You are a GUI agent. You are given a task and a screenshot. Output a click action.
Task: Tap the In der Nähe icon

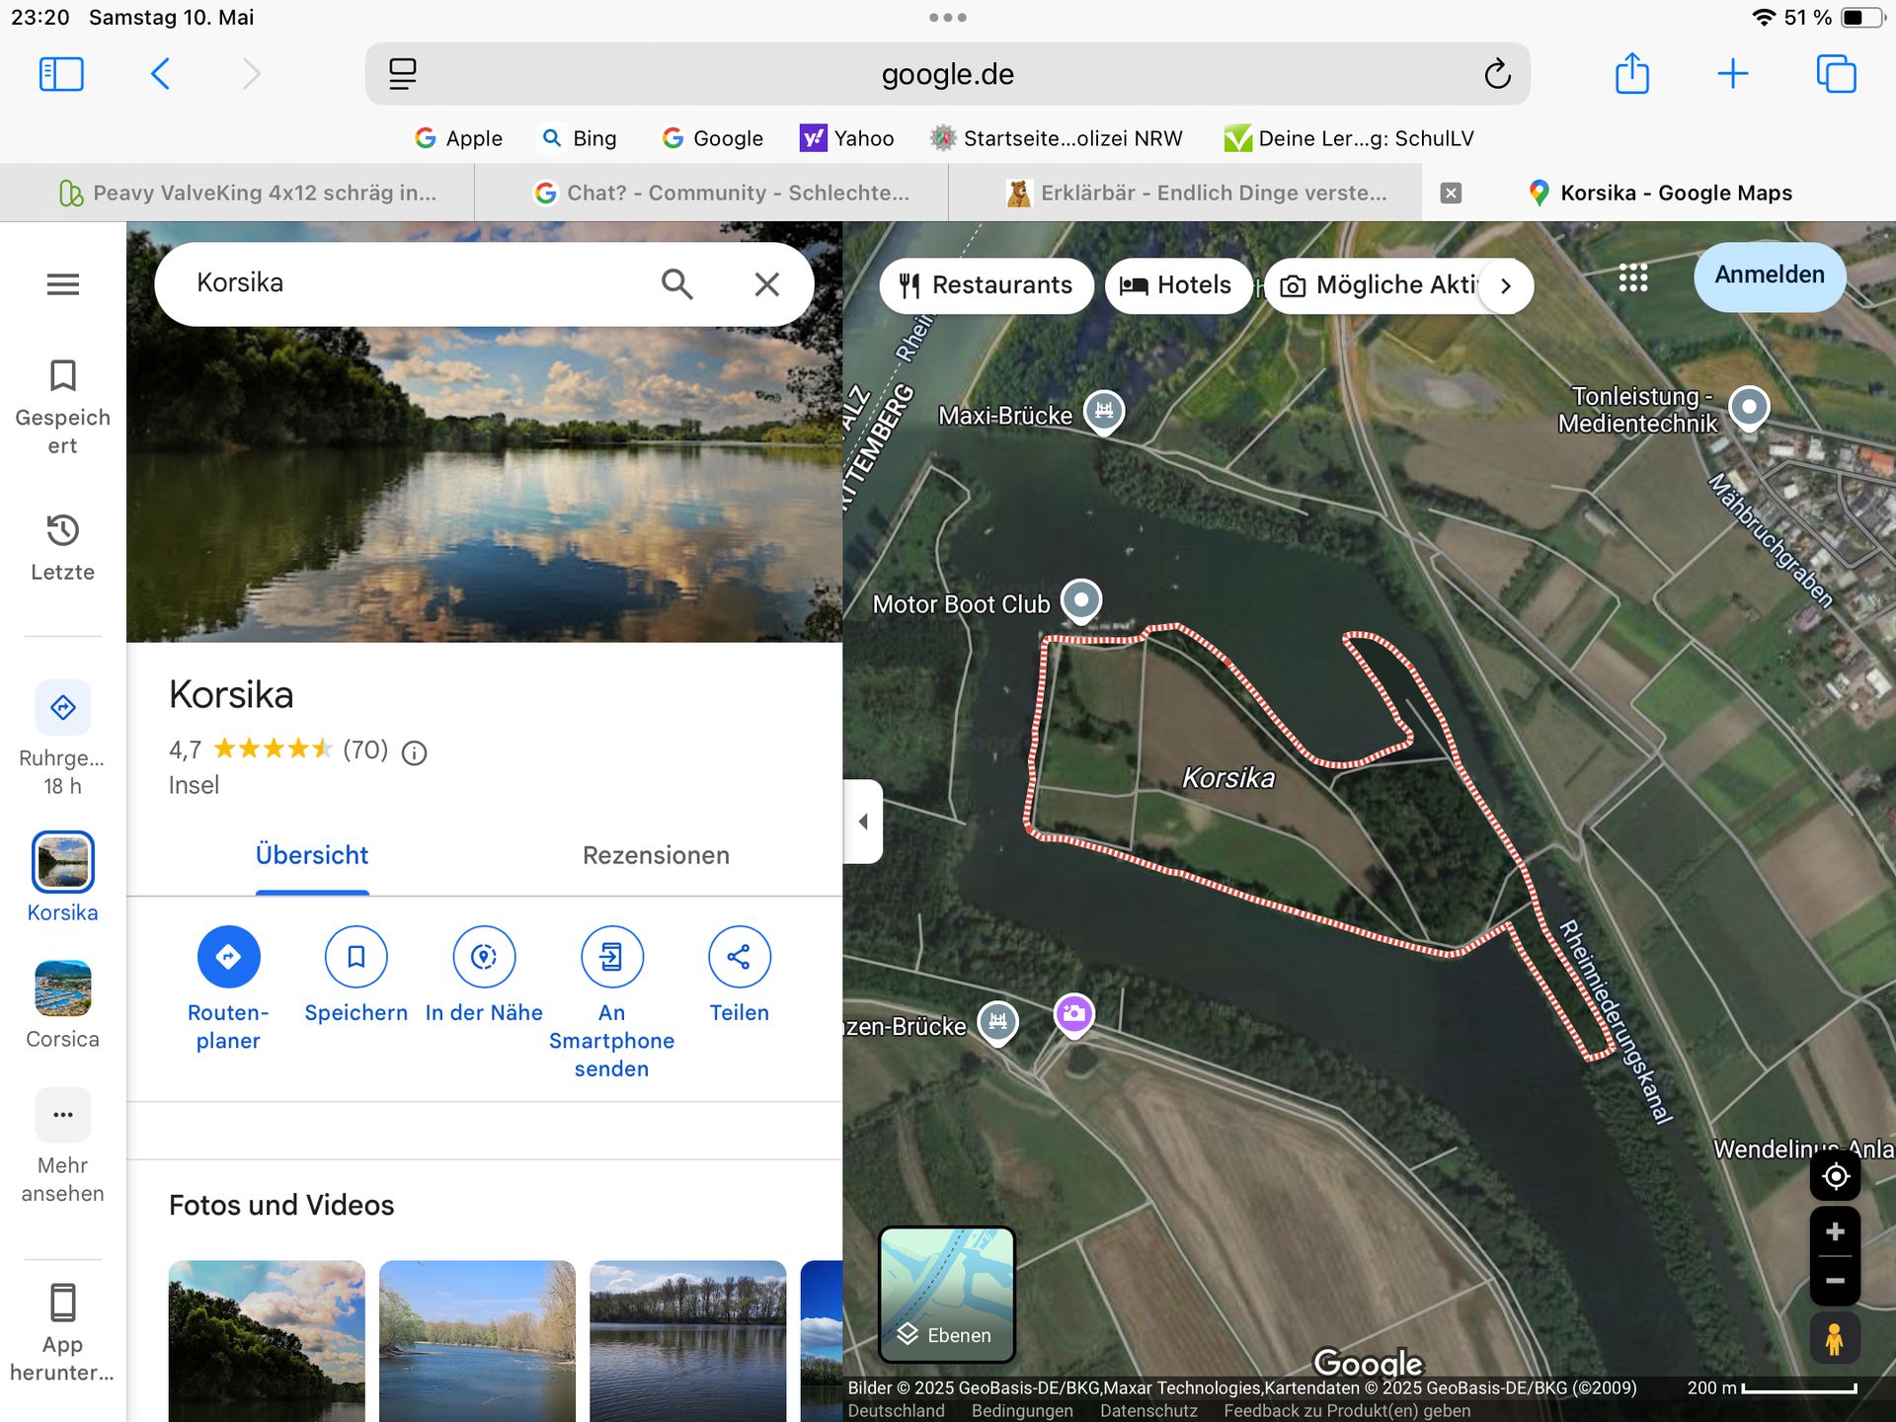[x=484, y=956]
